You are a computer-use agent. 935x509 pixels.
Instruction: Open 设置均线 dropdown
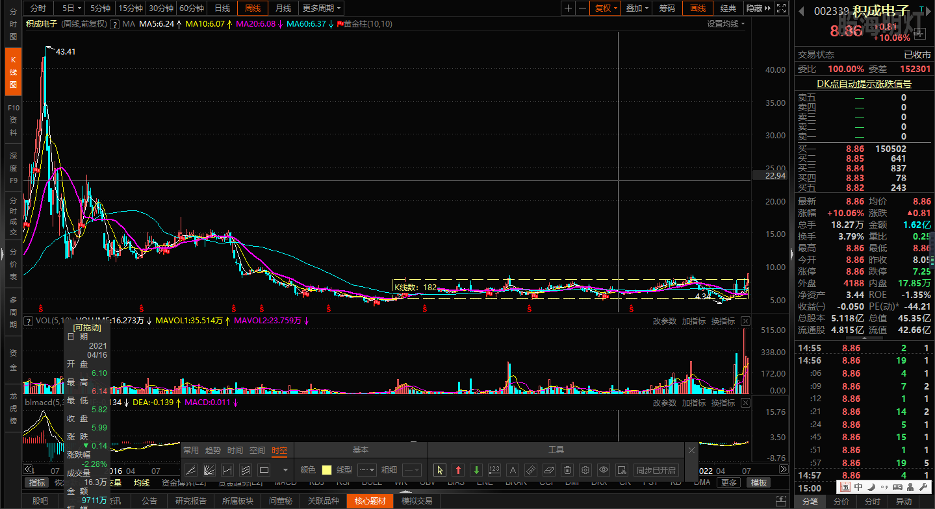click(x=726, y=24)
